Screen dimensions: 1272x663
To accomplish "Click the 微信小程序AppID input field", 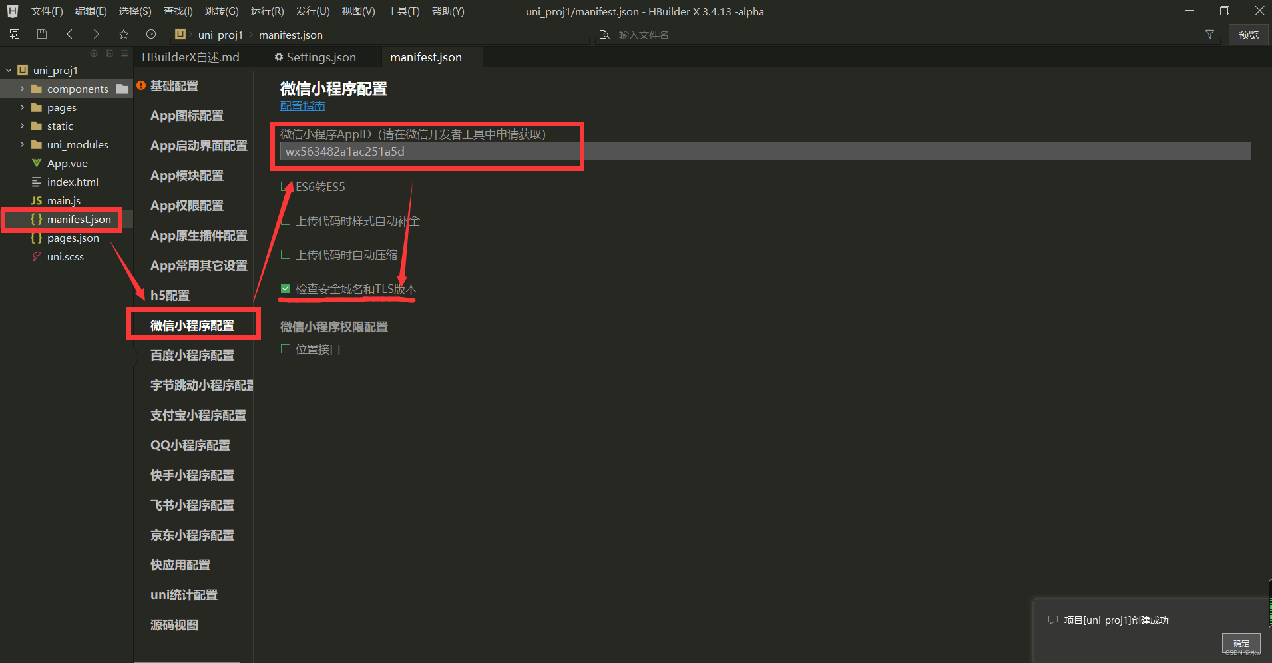I will point(765,151).
